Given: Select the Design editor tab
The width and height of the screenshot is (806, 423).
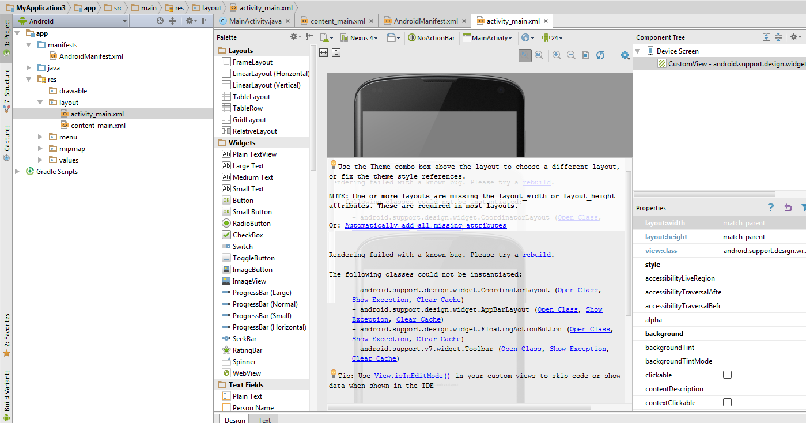Looking at the screenshot, I should point(235,420).
